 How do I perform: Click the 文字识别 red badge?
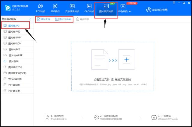coord(132,3)
